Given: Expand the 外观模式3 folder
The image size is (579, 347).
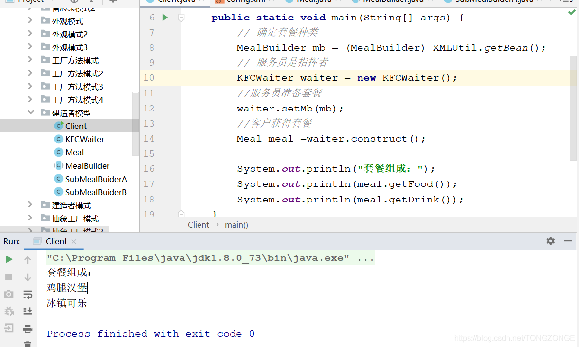Looking at the screenshot, I should click(x=30, y=47).
